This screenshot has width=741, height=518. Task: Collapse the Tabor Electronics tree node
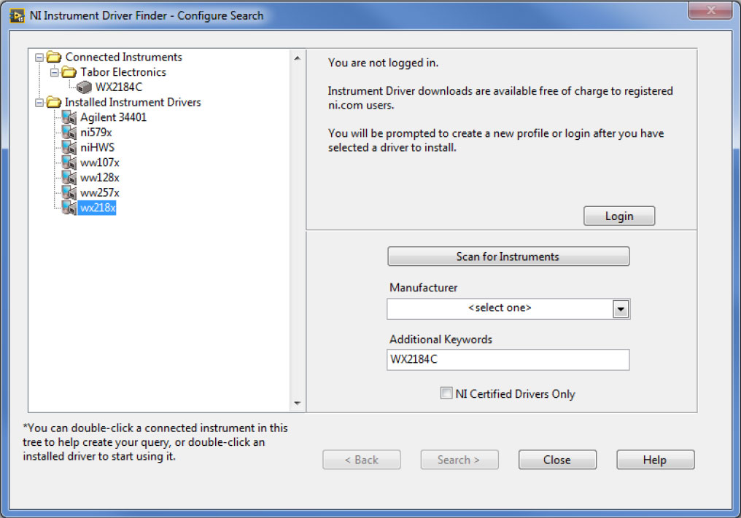click(x=54, y=72)
